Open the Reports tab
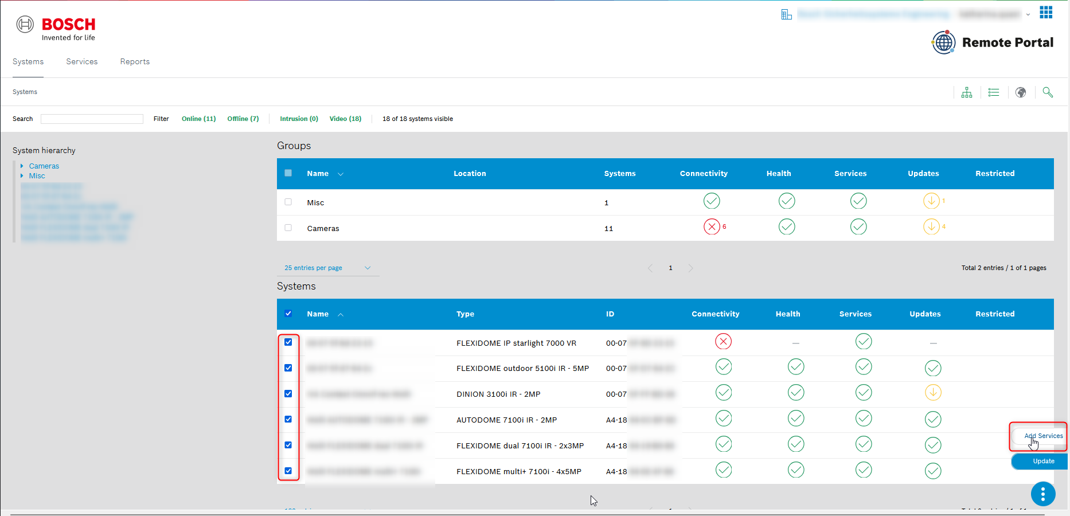This screenshot has height=516, width=1070. [x=135, y=61]
